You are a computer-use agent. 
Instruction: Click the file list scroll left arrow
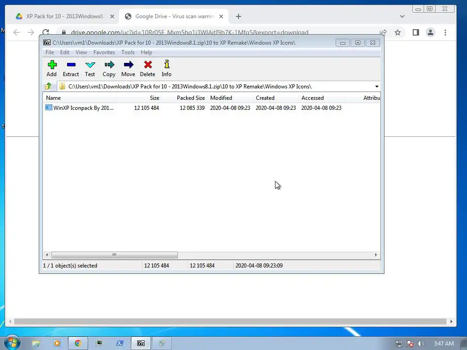coord(47,255)
